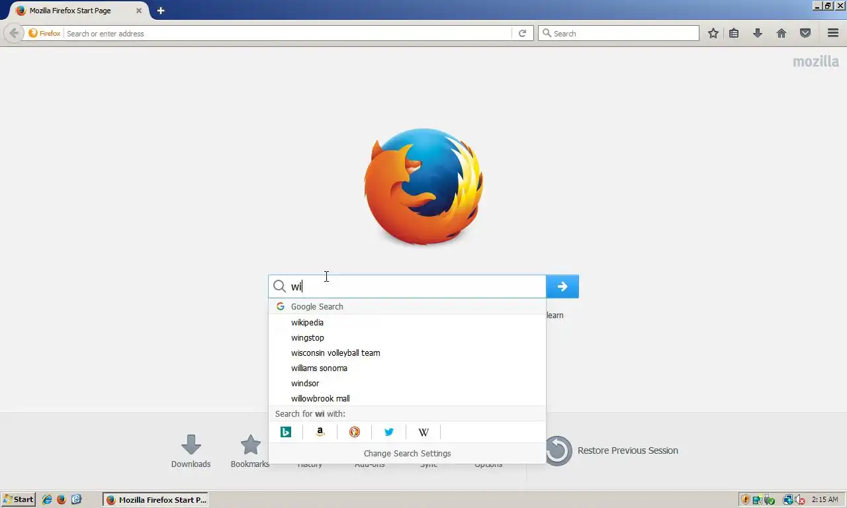Open the hamburger menu

pos(833,33)
